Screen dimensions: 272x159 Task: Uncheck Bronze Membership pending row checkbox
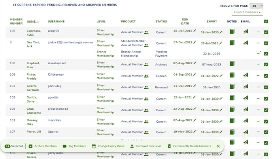pyautogui.click(x=266, y=54)
